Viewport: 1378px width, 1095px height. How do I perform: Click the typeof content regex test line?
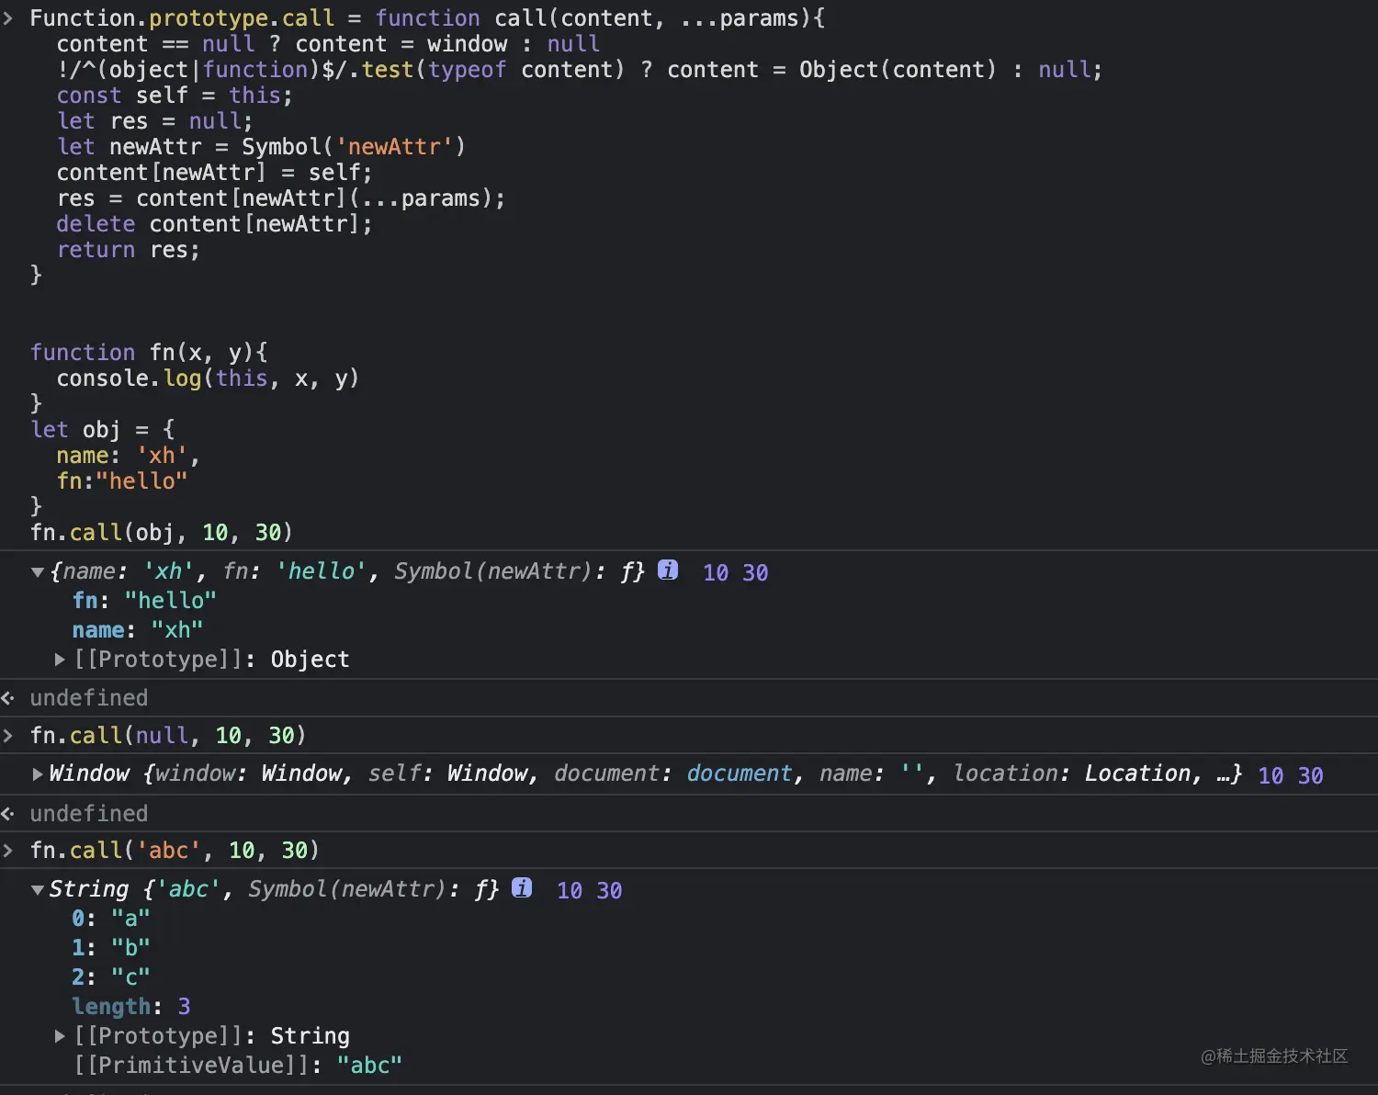click(x=579, y=70)
